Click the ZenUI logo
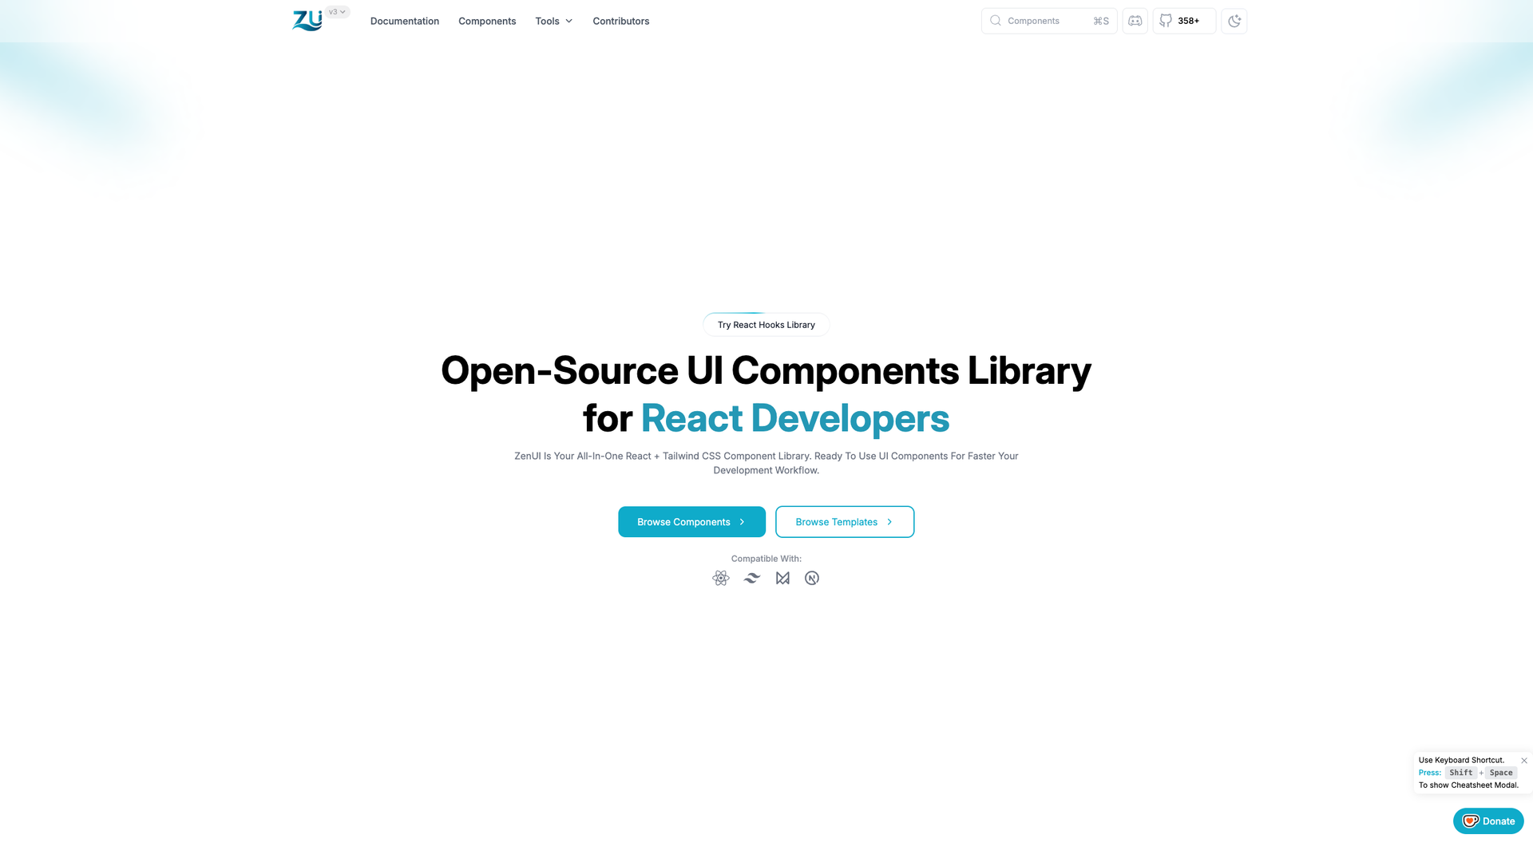Screen dimensions: 1533x862 [x=307, y=21]
